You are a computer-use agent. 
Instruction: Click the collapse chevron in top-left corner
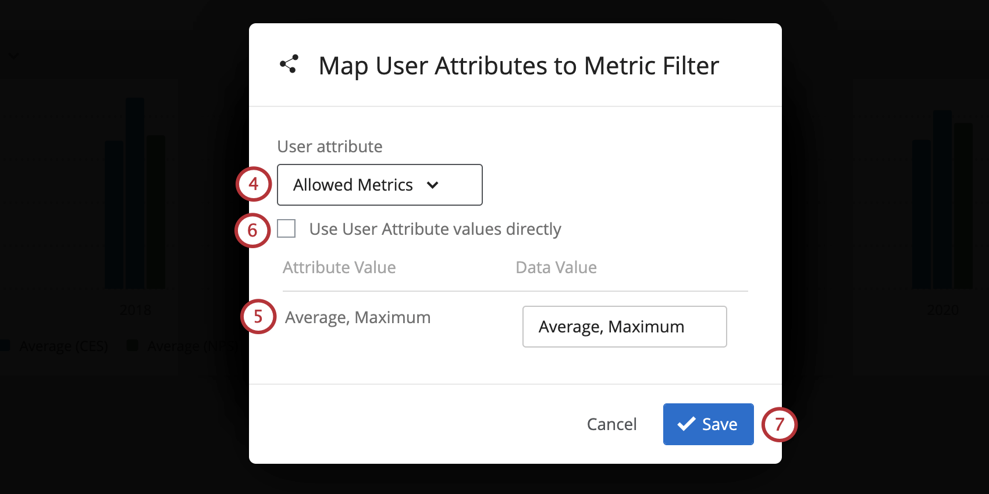click(13, 55)
